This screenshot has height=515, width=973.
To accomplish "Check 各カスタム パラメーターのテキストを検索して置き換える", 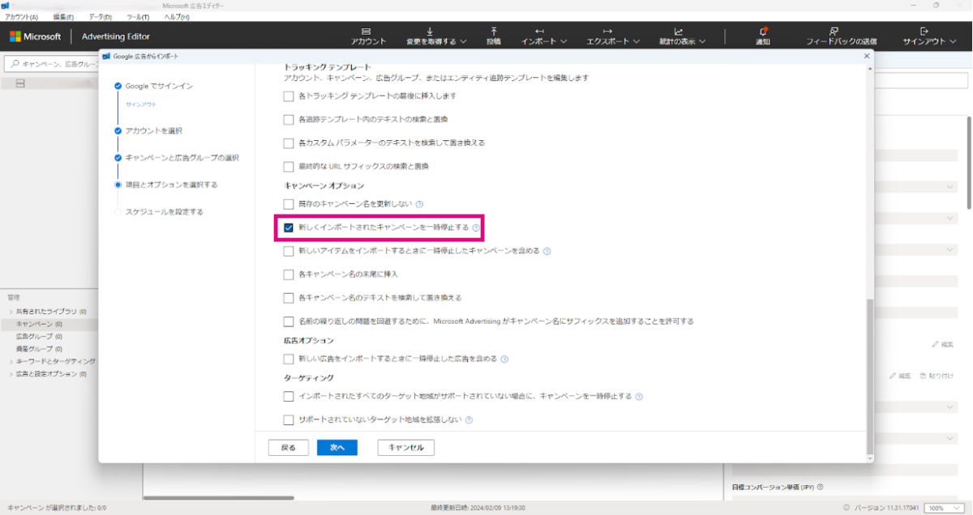I will click(289, 143).
